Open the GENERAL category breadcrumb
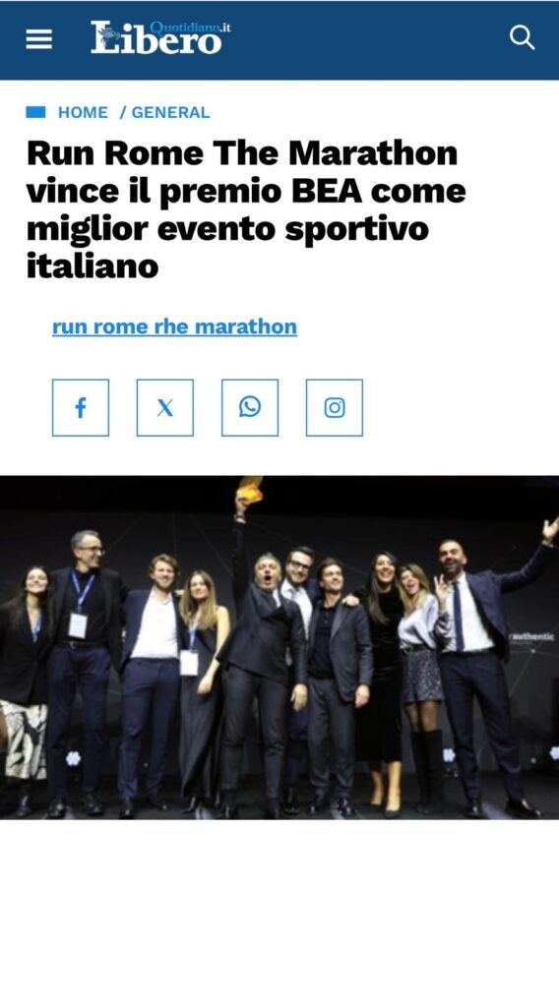Screen dimensions: 559x1007 pyautogui.click(x=171, y=112)
